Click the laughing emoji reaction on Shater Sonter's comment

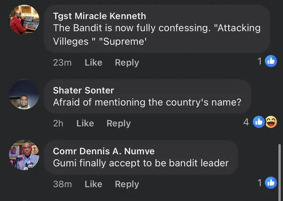[x=271, y=122]
